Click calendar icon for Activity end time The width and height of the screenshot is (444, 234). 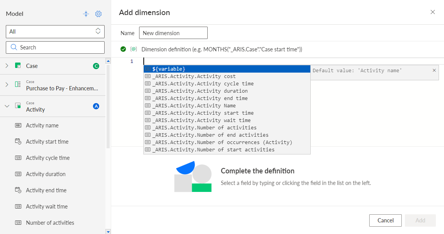click(x=18, y=190)
